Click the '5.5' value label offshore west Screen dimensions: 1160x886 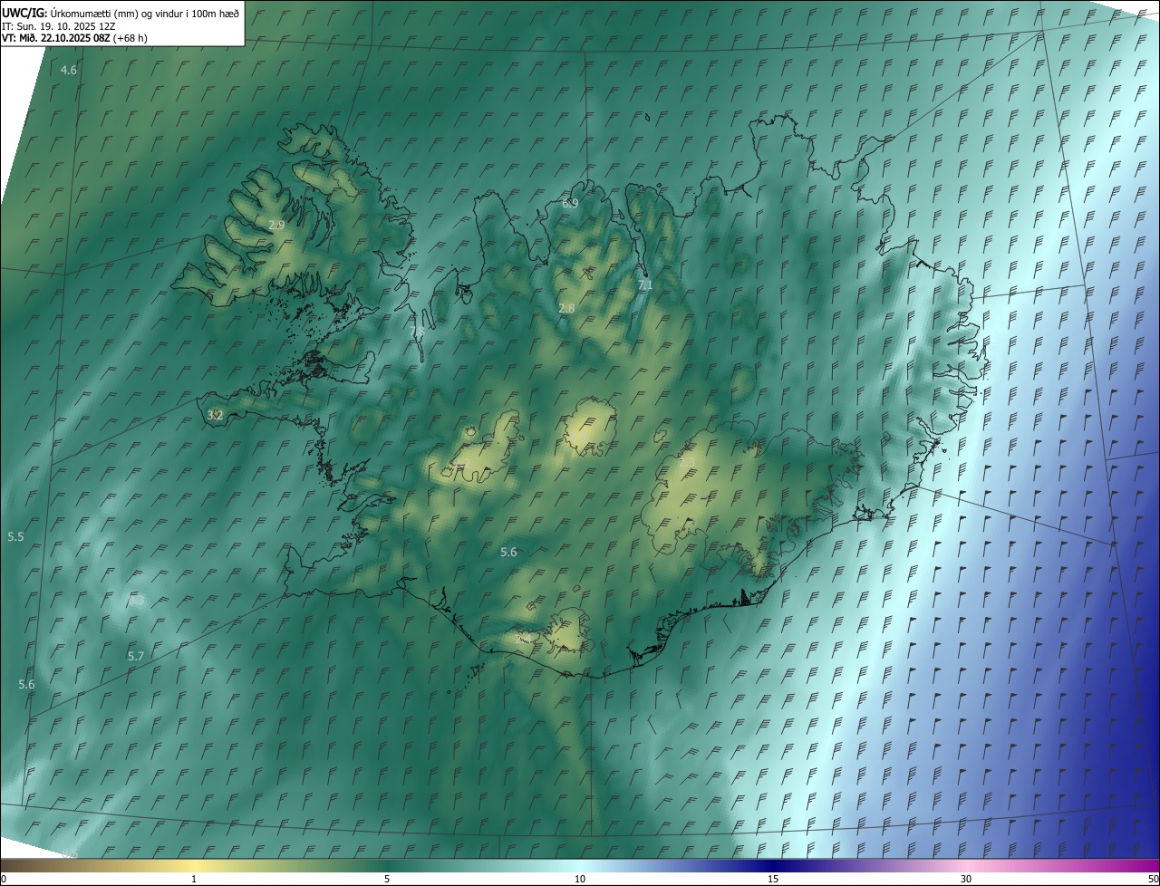15,537
